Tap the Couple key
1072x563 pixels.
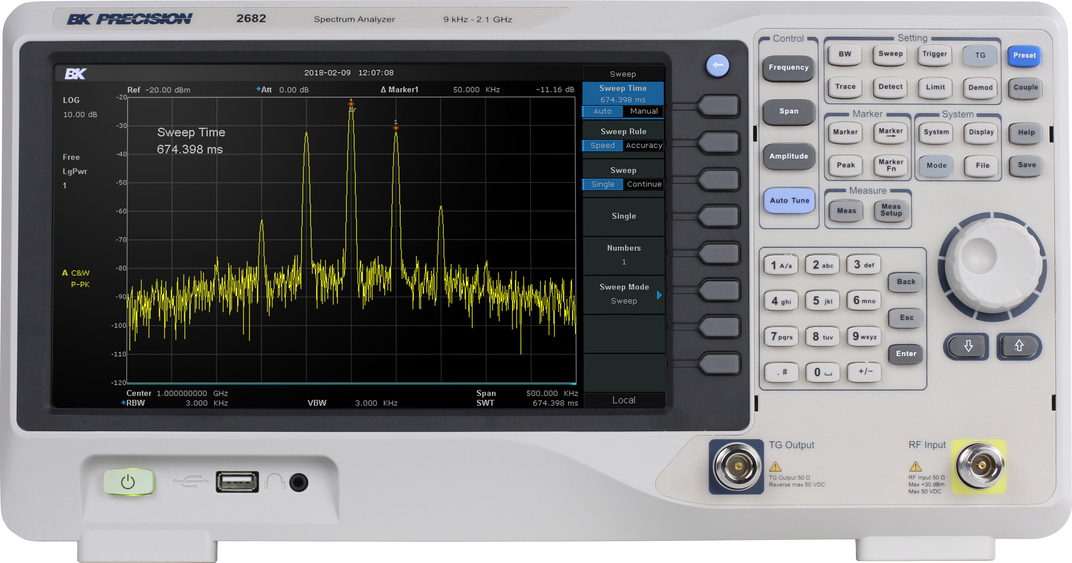click(x=1025, y=88)
